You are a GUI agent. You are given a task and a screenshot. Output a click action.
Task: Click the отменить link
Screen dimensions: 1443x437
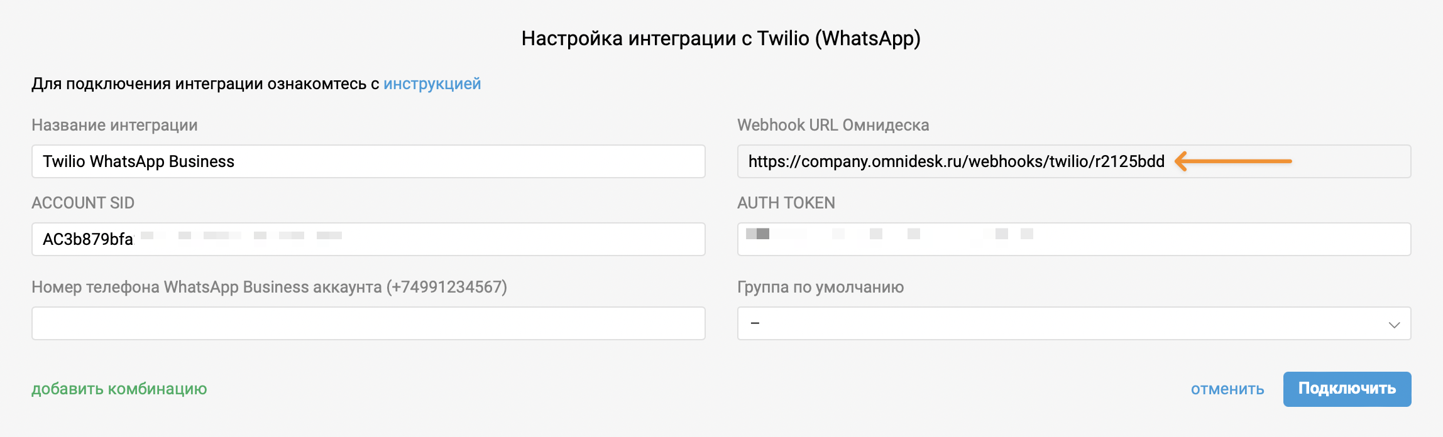(1227, 389)
